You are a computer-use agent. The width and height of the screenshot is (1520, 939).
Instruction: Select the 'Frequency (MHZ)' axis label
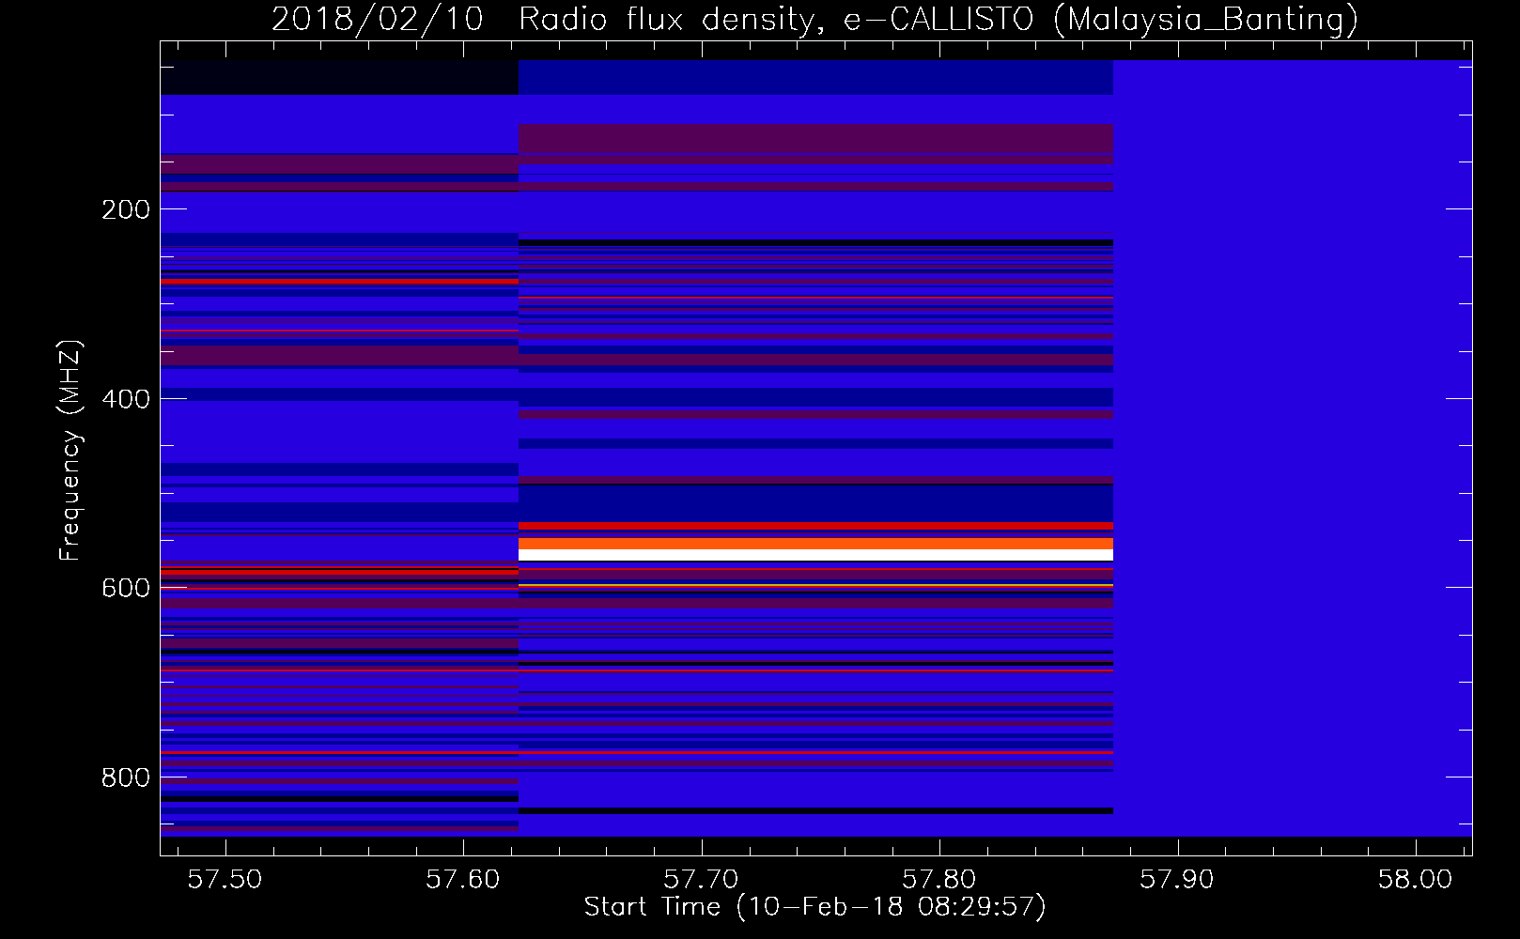71,450
